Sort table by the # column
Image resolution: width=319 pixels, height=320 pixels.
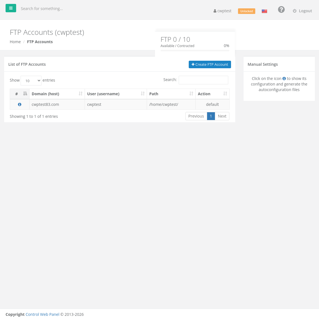pyautogui.click(x=19, y=94)
